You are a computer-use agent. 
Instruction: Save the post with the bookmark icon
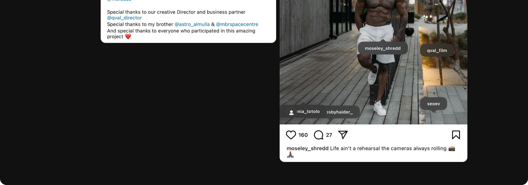456,135
